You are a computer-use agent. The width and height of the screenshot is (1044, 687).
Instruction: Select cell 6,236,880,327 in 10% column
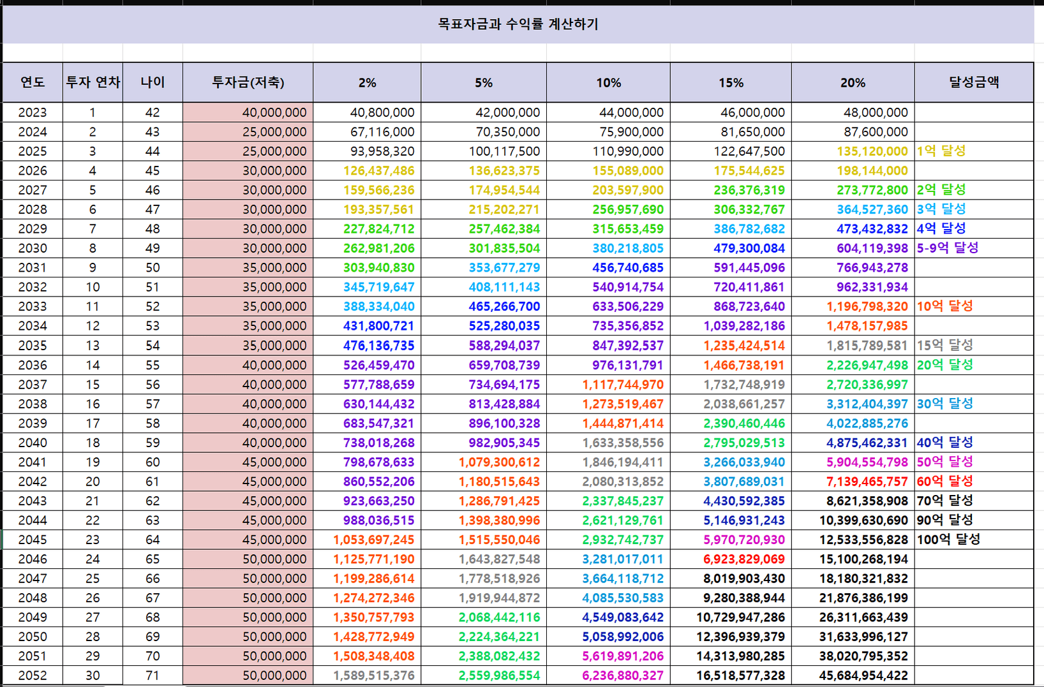coord(608,675)
